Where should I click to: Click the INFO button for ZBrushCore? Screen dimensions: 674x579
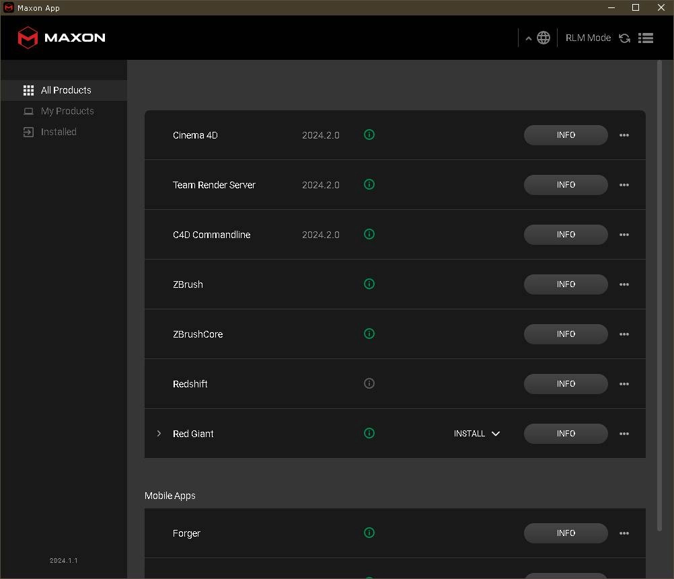pos(566,334)
